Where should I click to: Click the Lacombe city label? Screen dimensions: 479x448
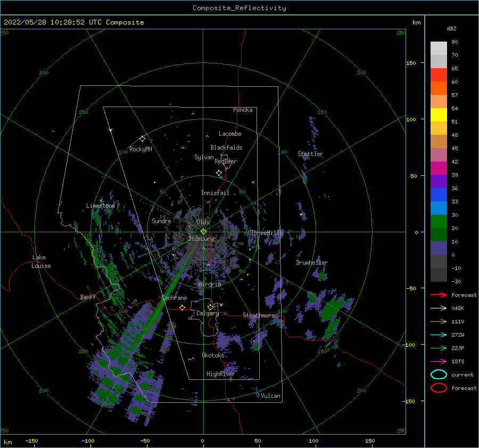(x=230, y=134)
